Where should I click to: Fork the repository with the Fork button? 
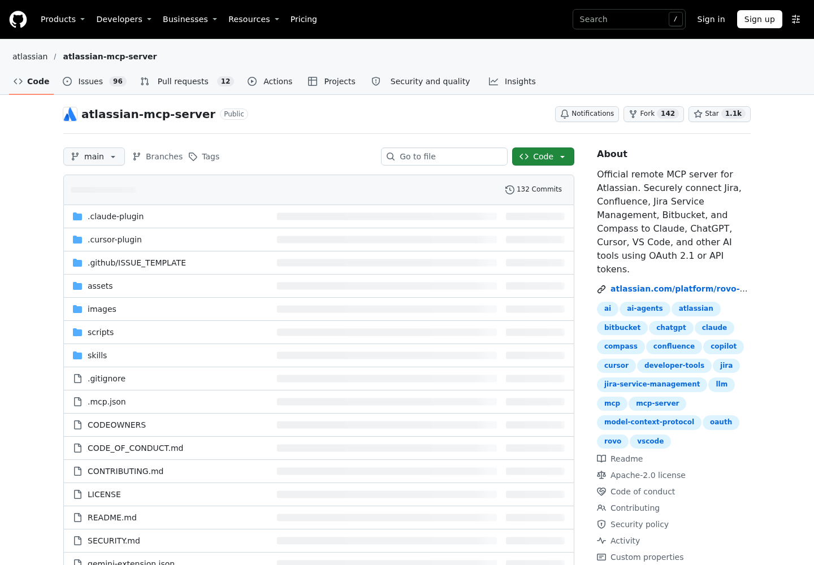(x=653, y=114)
